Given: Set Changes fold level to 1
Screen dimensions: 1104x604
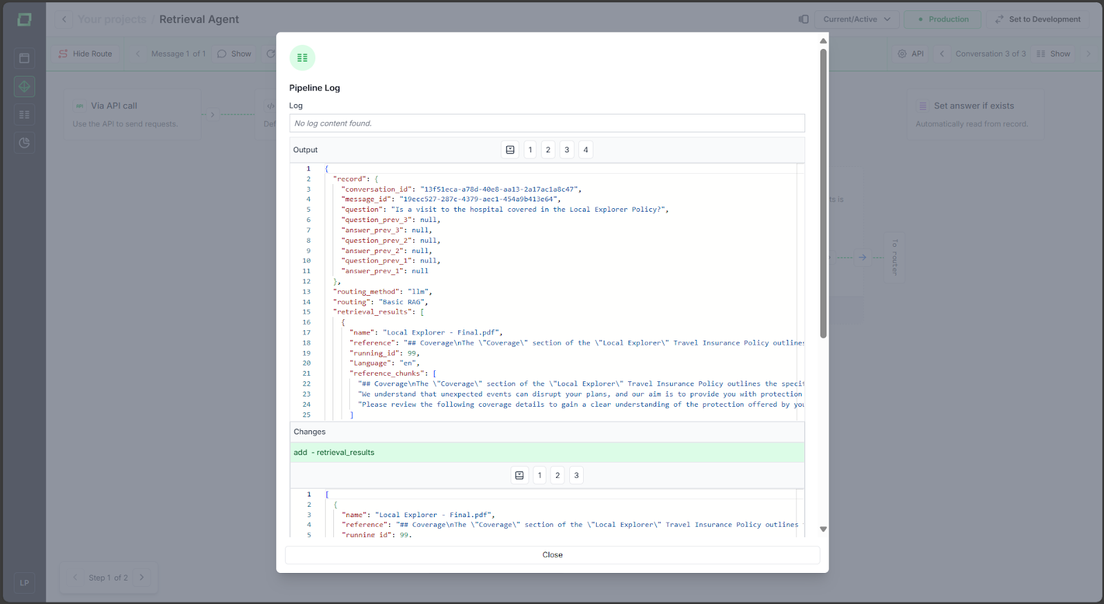Looking at the screenshot, I should click(x=540, y=475).
